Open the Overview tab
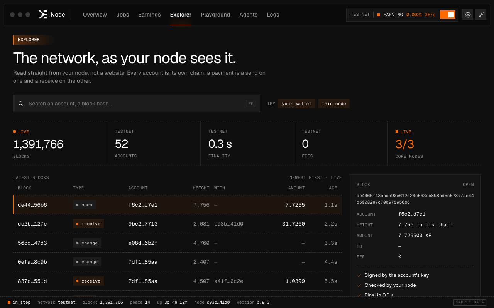This screenshot has height=308, width=494. click(x=95, y=15)
